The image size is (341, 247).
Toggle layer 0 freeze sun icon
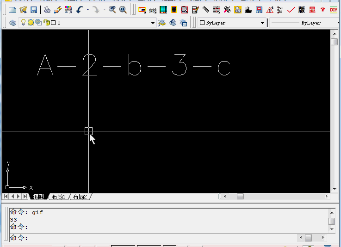click(31, 22)
